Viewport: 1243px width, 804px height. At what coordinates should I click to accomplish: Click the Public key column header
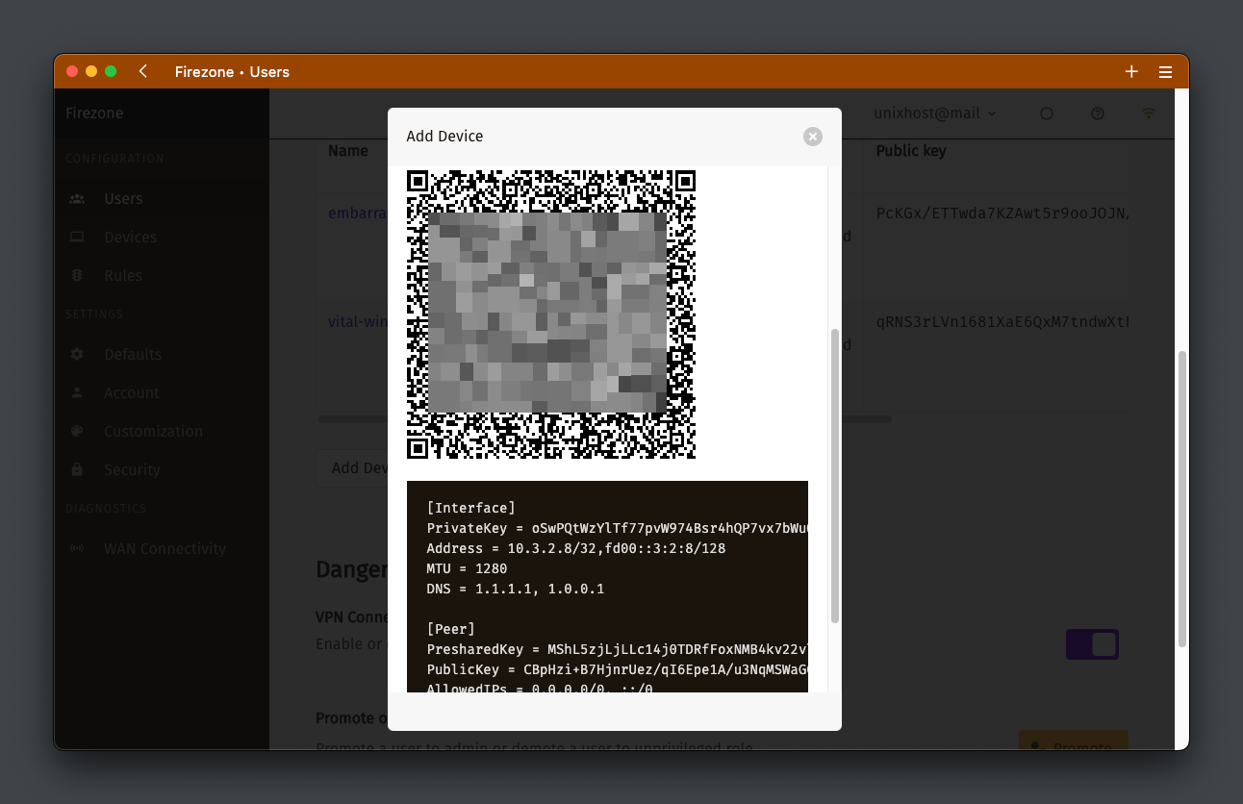click(911, 151)
